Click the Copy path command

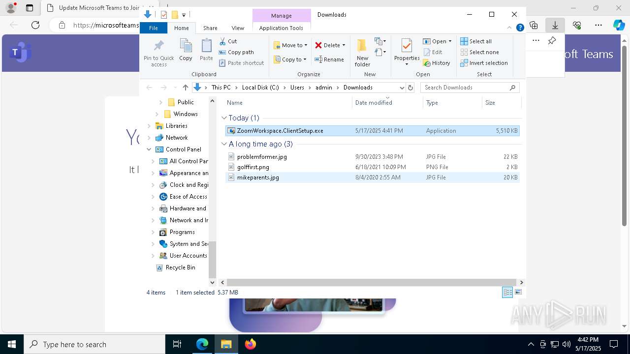pyautogui.click(x=236, y=52)
